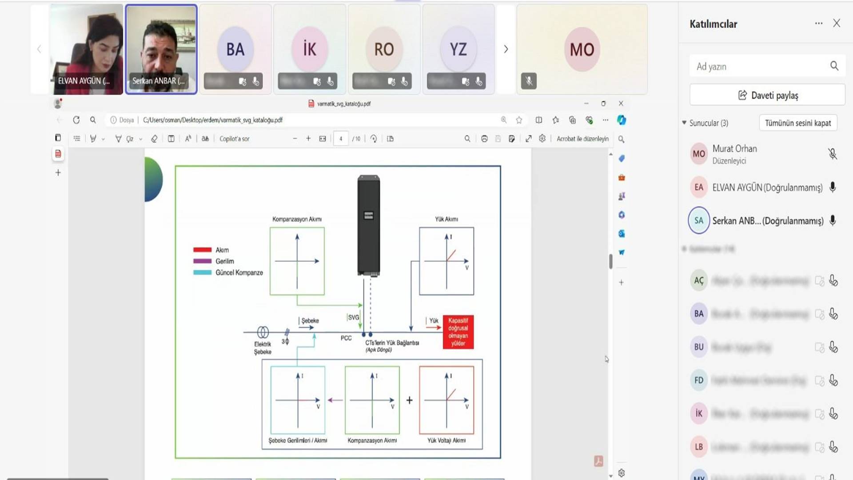853x480 pixels.
Task: Refresh the PDF page in browser
Action: pos(76,120)
